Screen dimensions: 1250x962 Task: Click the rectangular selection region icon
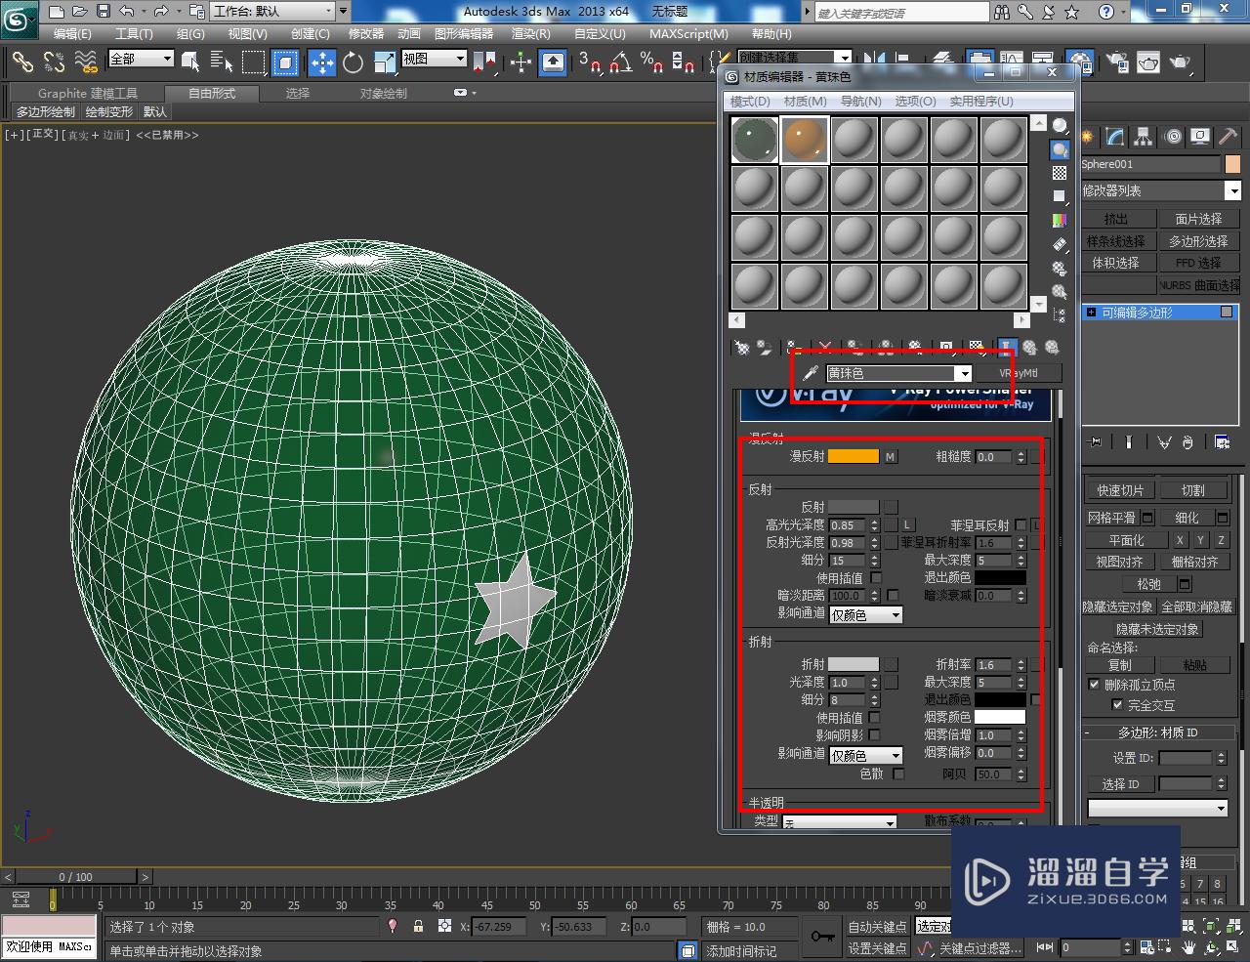tap(253, 63)
